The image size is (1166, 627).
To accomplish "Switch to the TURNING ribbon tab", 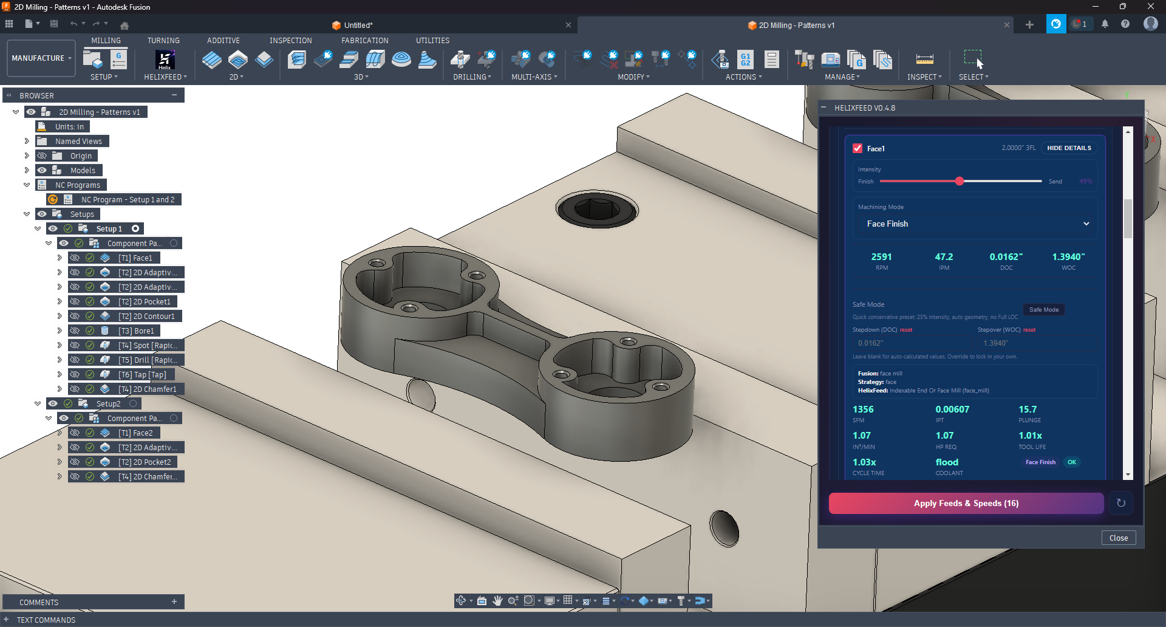I will point(163,41).
